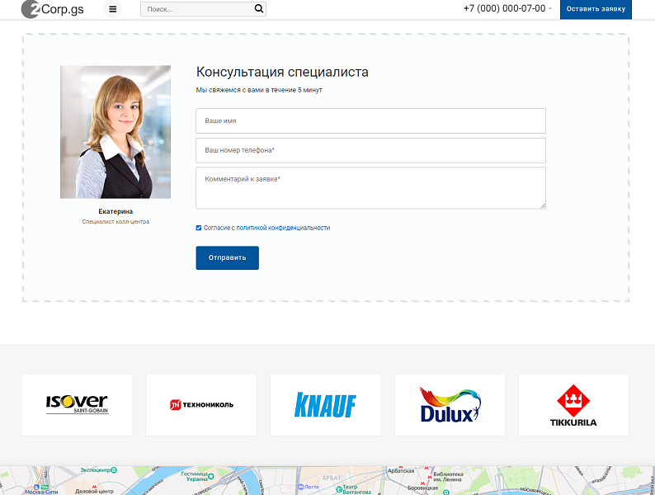This screenshot has width=655, height=495.
Task: Click the Комментарий к заявке textarea
Action: pyautogui.click(x=370, y=188)
